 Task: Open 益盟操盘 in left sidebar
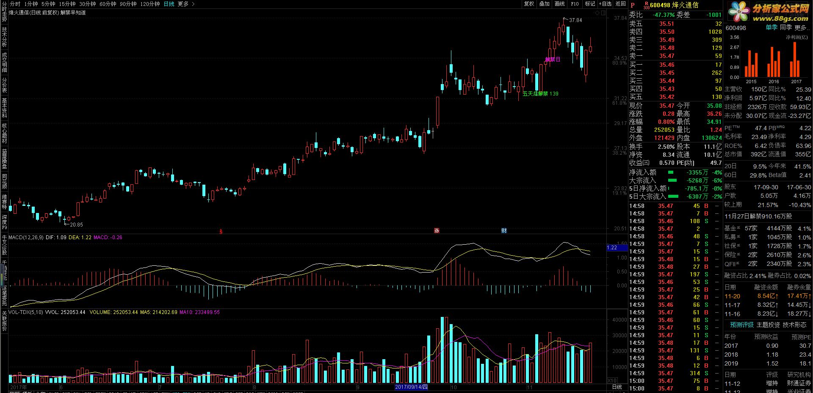click(x=4, y=158)
